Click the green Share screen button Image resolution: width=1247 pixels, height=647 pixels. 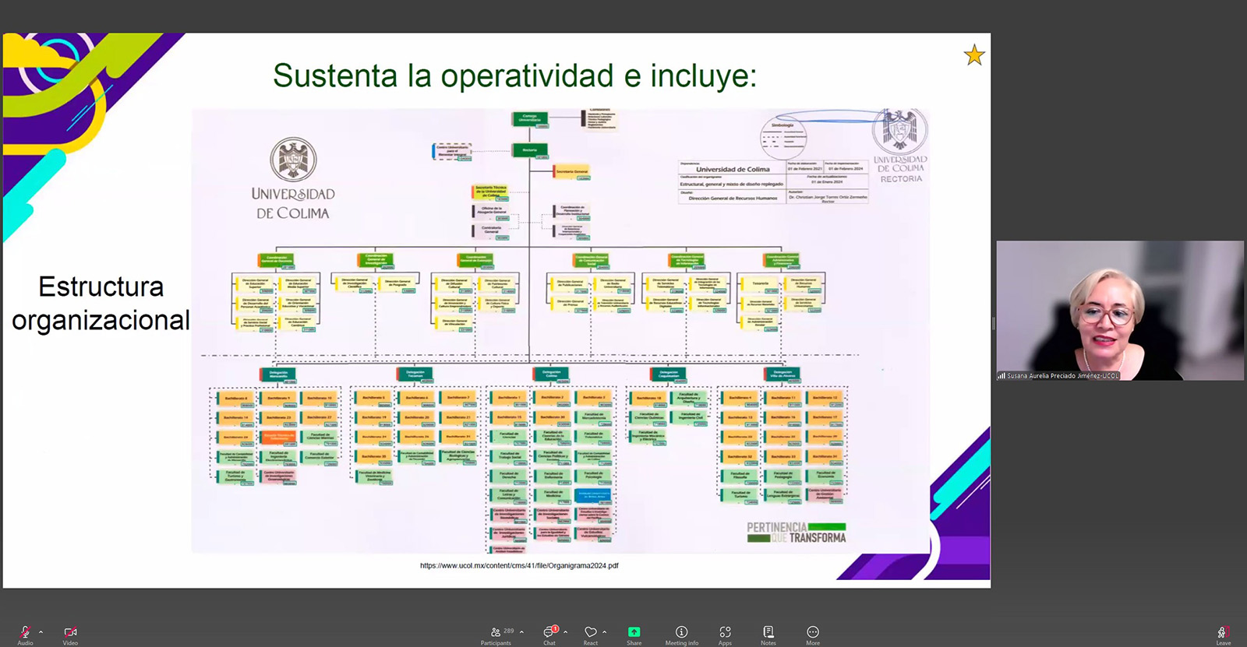point(634,632)
